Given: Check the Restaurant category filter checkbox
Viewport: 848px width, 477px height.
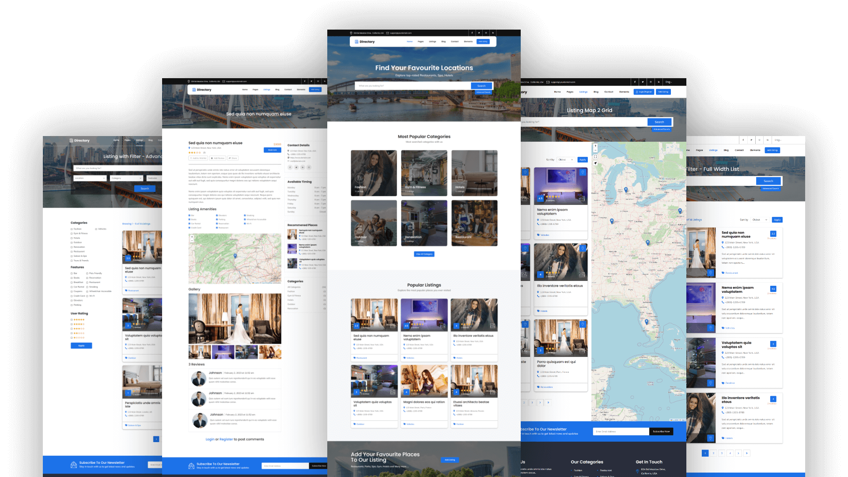Looking at the screenshot, I should tap(72, 251).
